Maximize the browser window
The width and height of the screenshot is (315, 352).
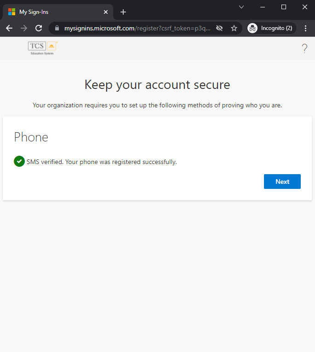click(284, 7)
